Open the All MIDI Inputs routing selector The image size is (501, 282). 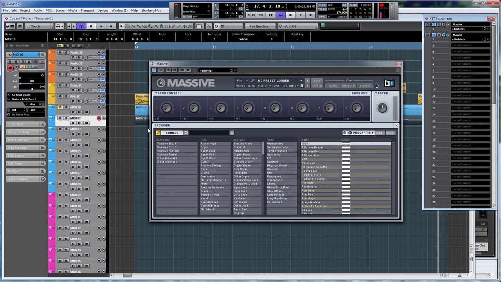26,95
